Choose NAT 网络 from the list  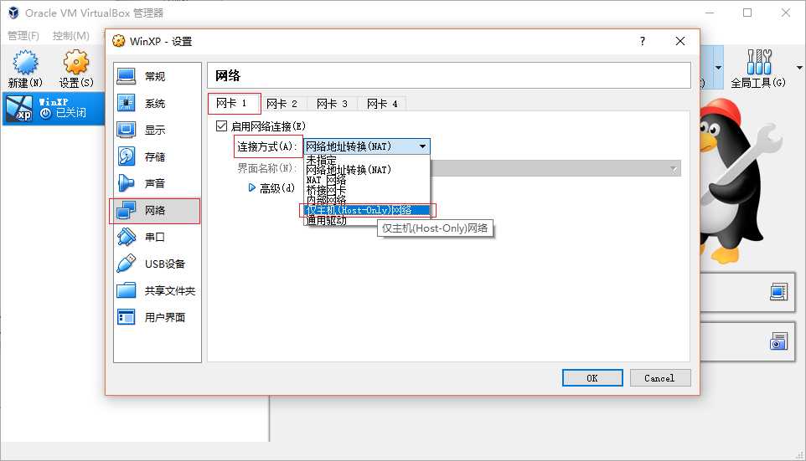pos(367,180)
